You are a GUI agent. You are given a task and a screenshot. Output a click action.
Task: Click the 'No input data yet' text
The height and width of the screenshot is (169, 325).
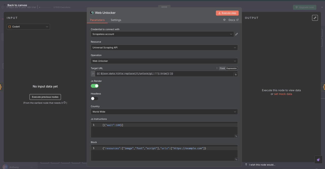pos(45,87)
